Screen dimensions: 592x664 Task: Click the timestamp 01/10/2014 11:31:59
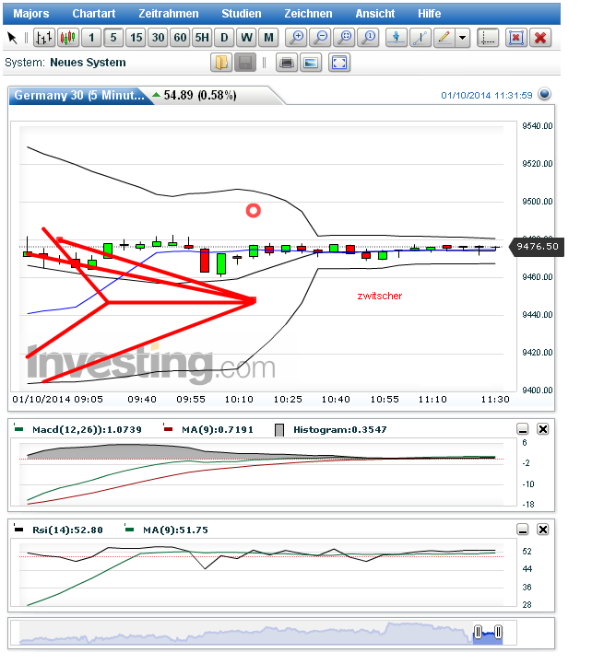pyautogui.click(x=486, y=95)
